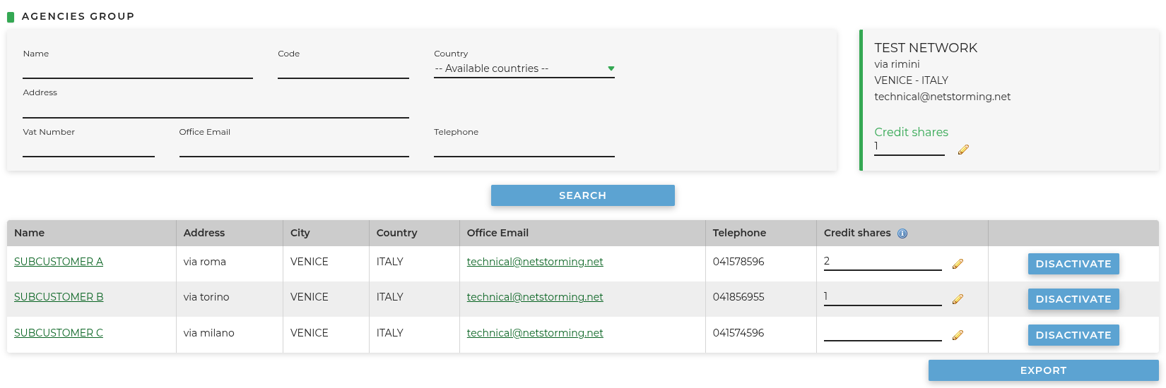Click the SEARCH button
Screen dimensions: 1166x388
(583, 195)
